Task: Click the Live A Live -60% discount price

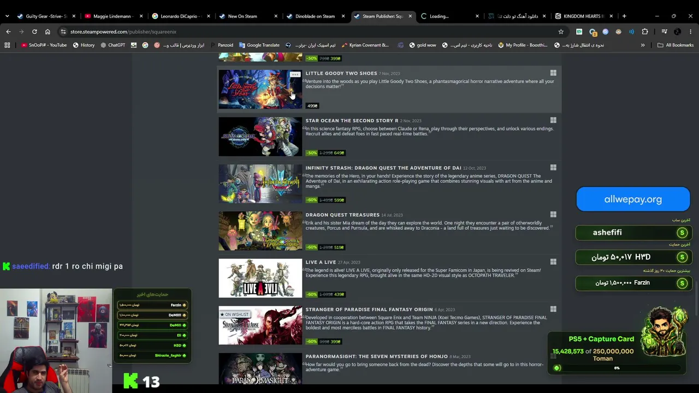Action: [325, 294]
